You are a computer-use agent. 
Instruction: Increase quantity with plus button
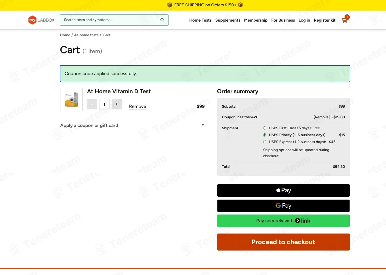tap(116, 104)
